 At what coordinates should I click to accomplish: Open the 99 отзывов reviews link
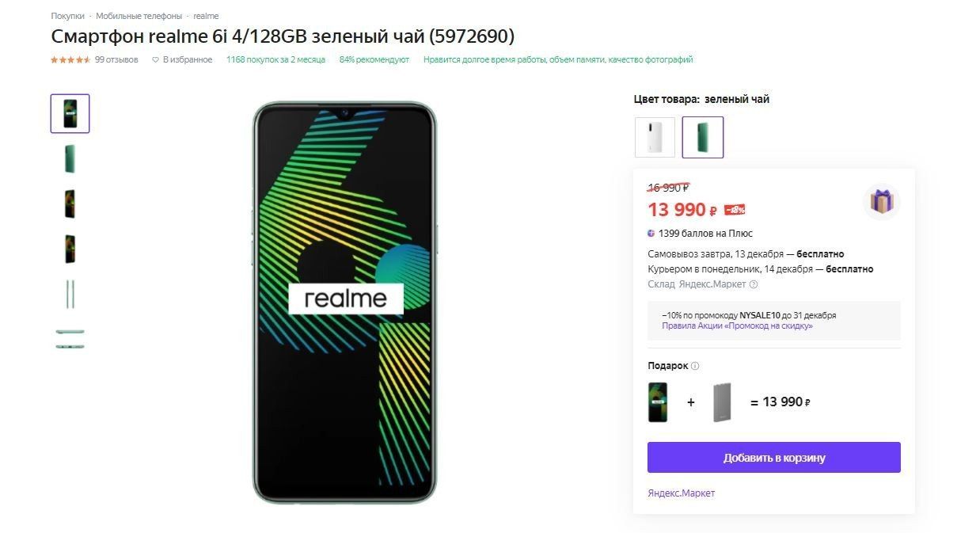116,59
